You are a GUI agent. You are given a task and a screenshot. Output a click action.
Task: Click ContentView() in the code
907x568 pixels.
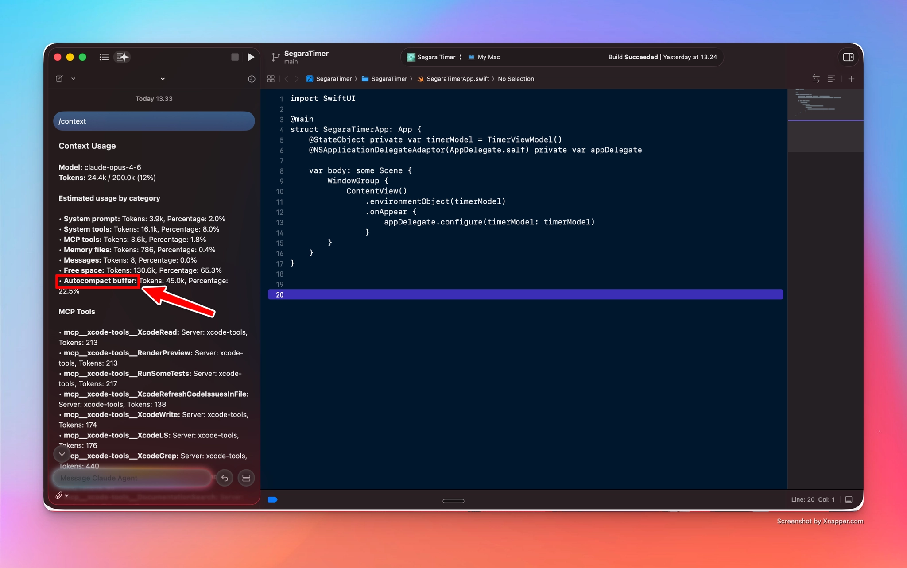click(376, 191)
